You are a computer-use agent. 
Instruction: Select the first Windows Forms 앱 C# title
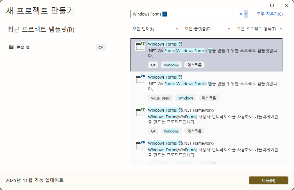(165, 44)
